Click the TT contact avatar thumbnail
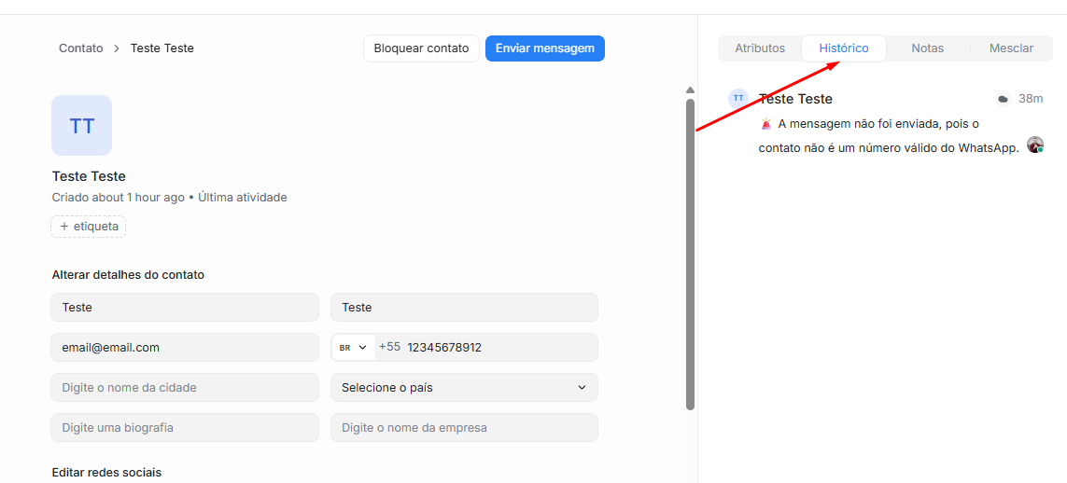 pyautogui.click(x=81, y=125)
